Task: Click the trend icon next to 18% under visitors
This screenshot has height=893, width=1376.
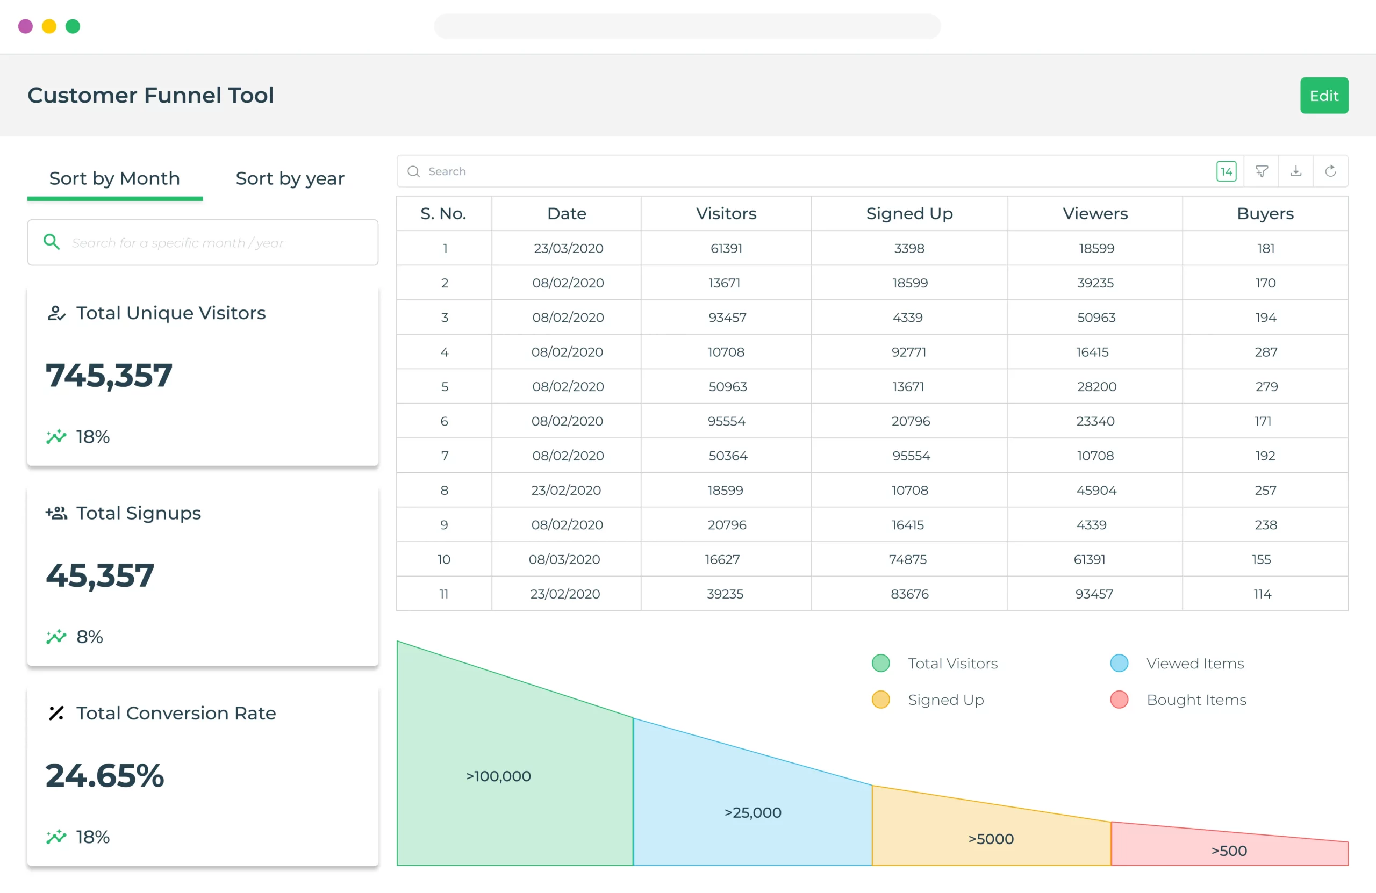Action: (x=56, y=436)
